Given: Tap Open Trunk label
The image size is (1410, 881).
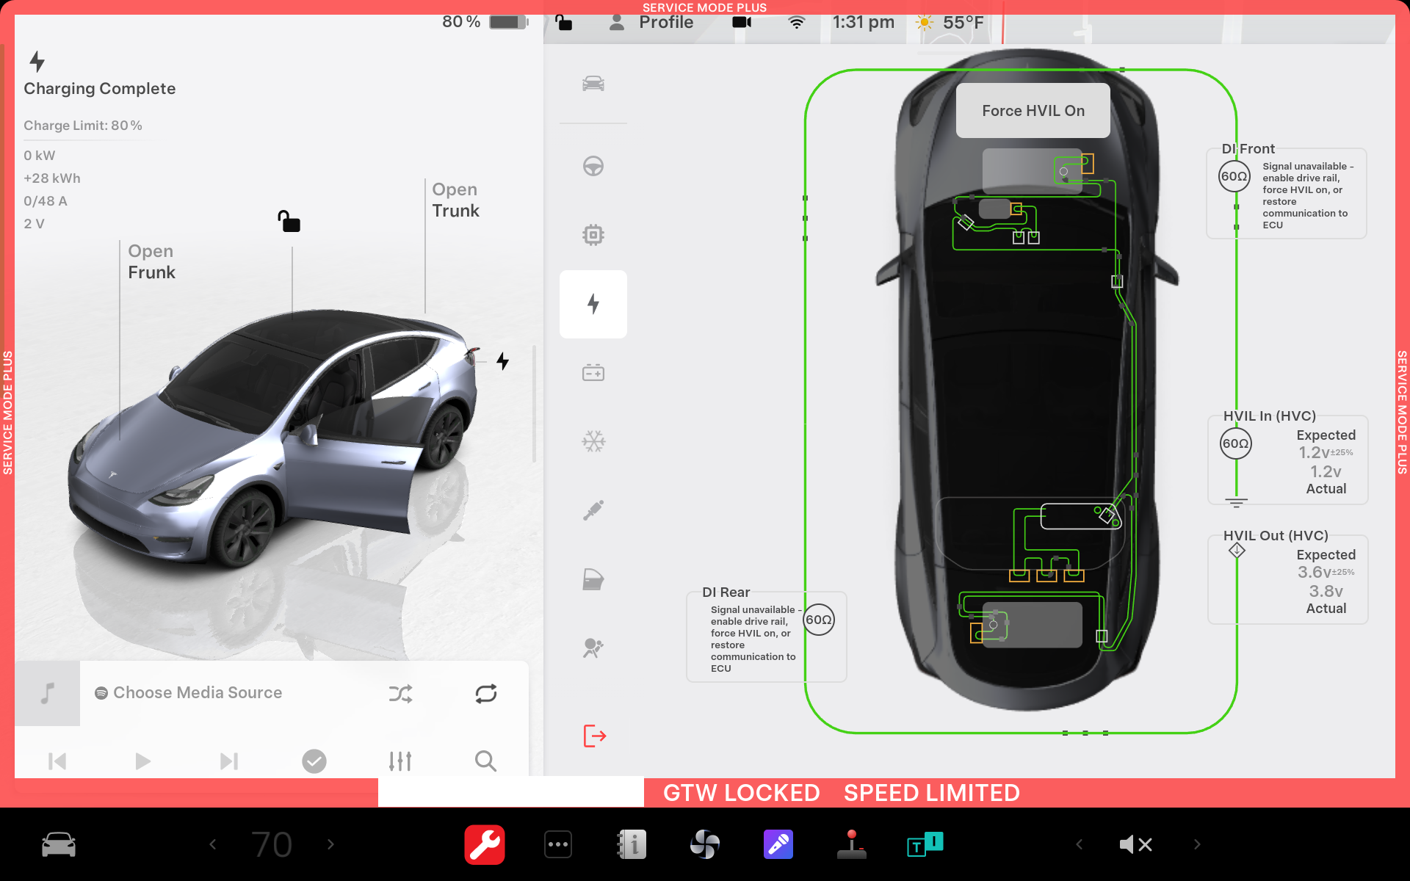Looking at the screenshot, I should pyautogui.click(x=455, y=200).
